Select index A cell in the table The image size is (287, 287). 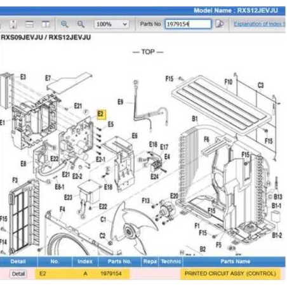(x=85, y=274)
